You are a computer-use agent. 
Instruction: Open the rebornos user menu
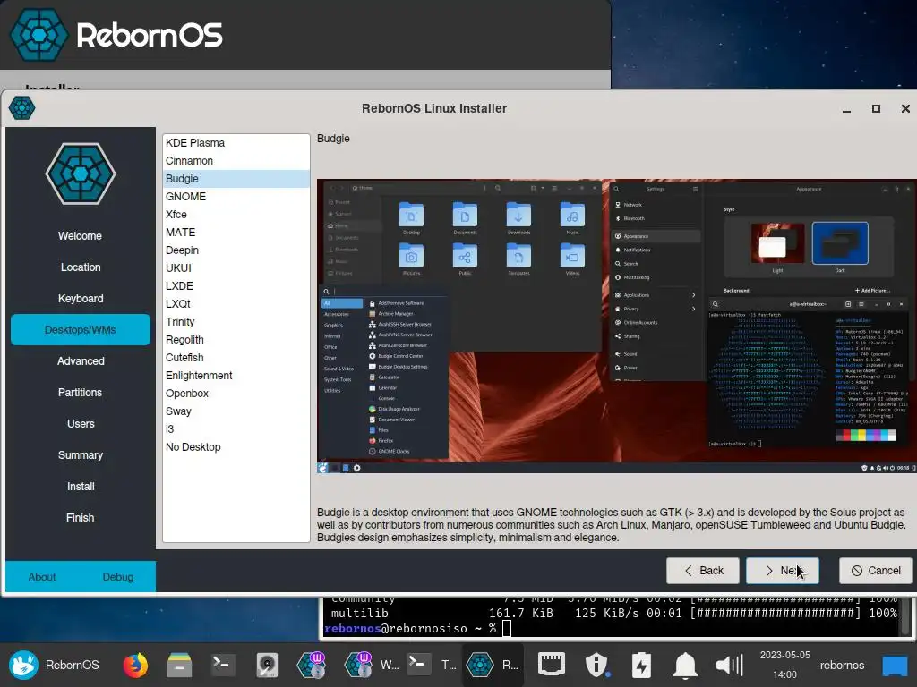click(x=842, y=665)
